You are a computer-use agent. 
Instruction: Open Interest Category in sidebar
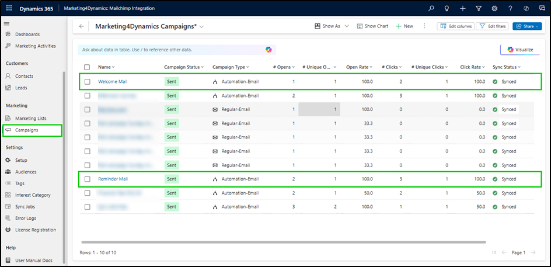tap(33, 195)
